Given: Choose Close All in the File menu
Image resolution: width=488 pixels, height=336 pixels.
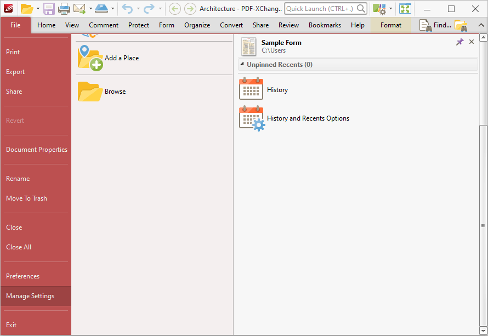Looking at the screenshot, I should [36, 247].
